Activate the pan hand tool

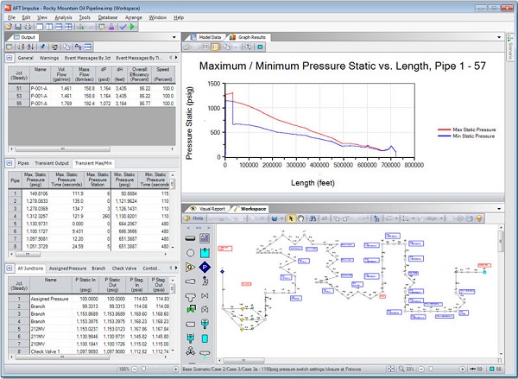pyautogui.click(x=300, y=218)
